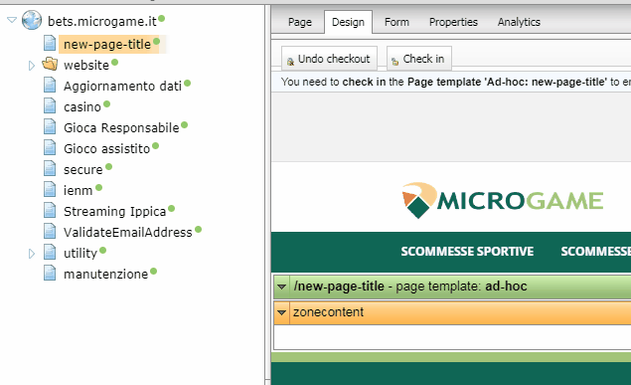The height and width of the screenshot is (385, 631).
Task: Click the page icon beside secure
Action: [50, 169]
